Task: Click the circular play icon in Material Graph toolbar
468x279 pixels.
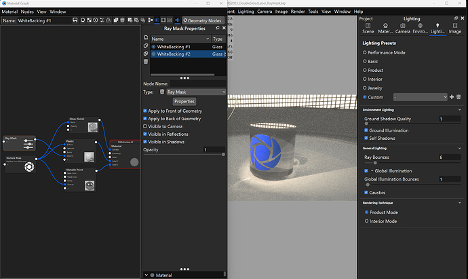Action: point(96,20)
